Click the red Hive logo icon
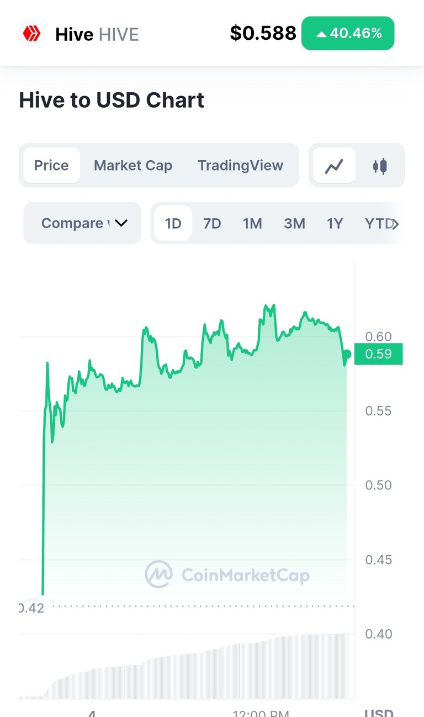 (31, 34)
